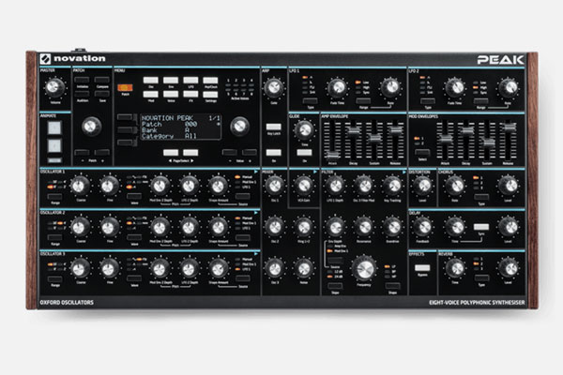Click the VCA Gain knob
563x375 pixels.
click(x=304, y=186)
